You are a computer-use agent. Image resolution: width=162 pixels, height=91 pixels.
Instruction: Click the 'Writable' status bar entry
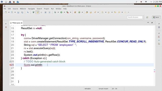pos(88,89)
